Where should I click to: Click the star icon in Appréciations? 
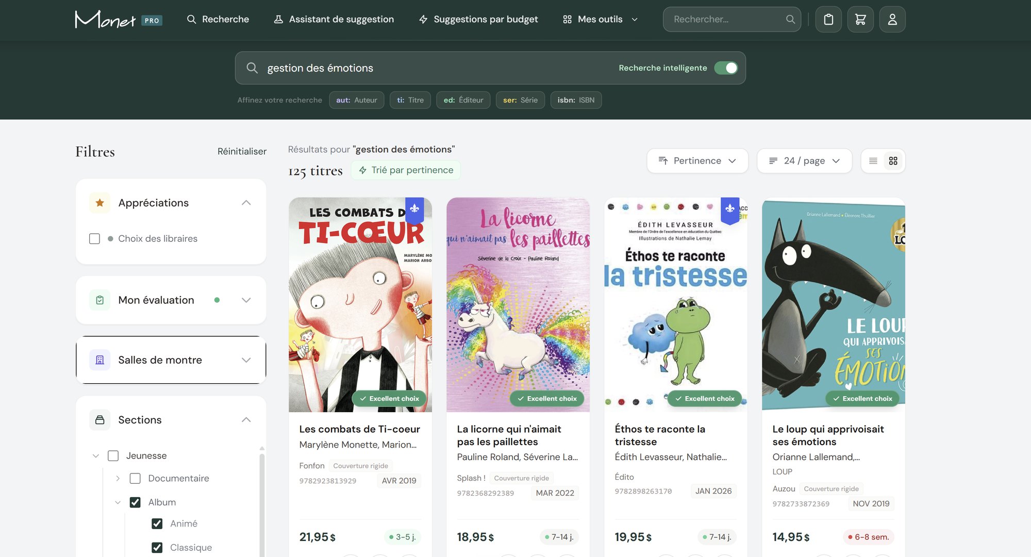(100, 203)
